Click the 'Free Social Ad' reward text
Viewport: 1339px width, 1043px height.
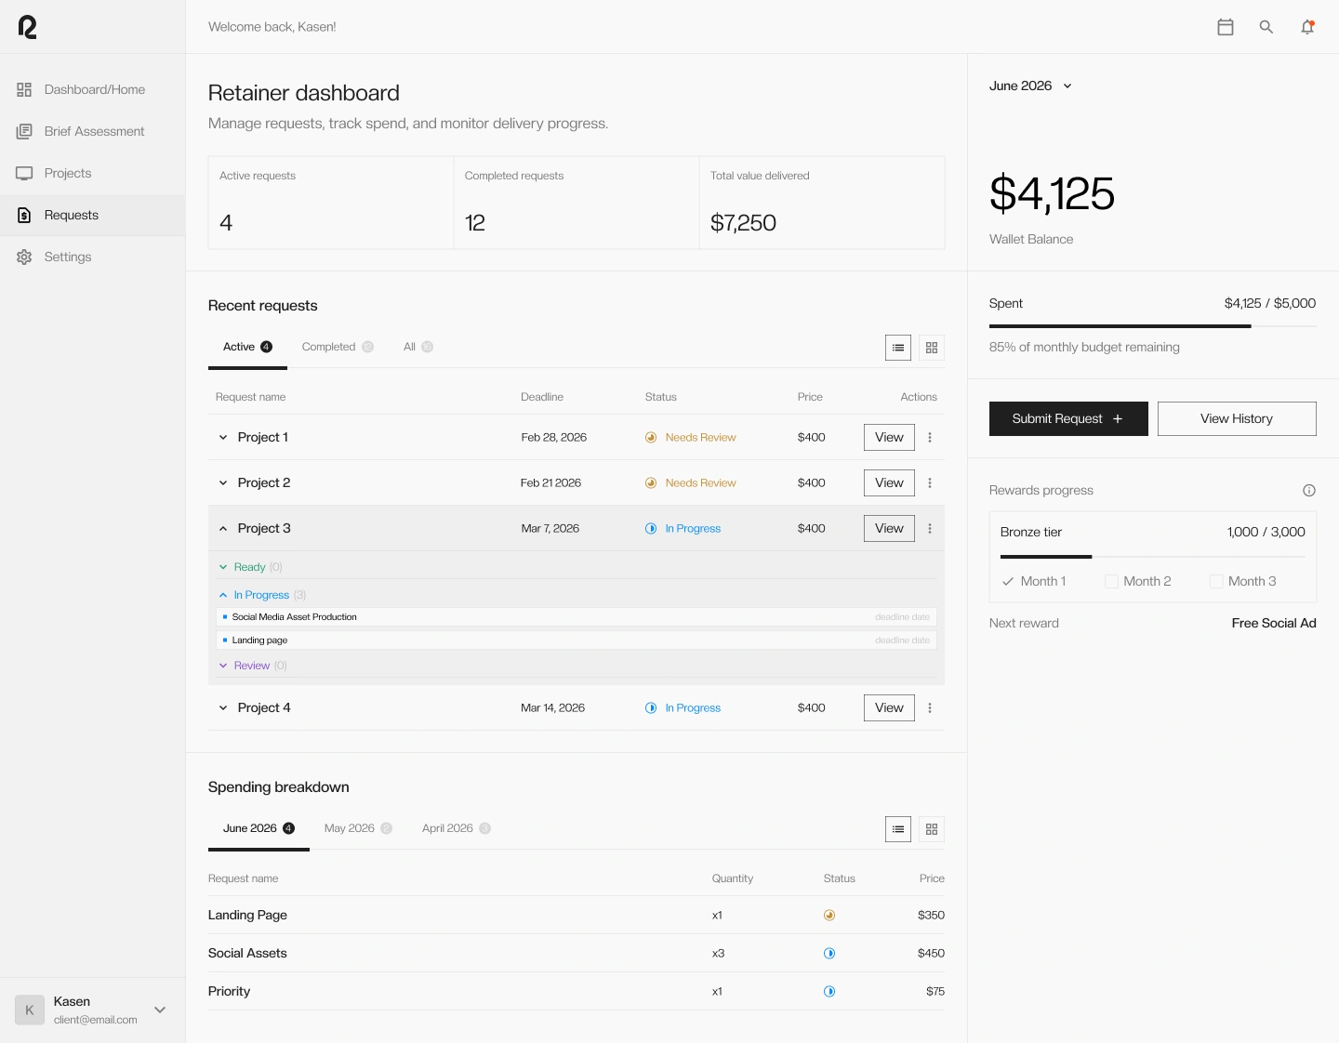coord(1274,624)
